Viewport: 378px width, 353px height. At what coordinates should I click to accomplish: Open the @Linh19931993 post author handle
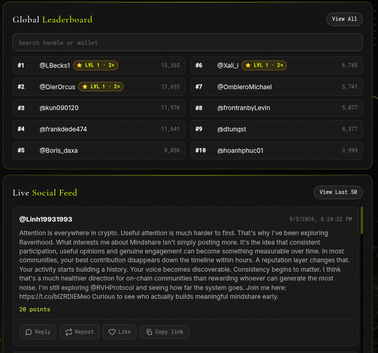pyautogui.click(x=45, y=219)
